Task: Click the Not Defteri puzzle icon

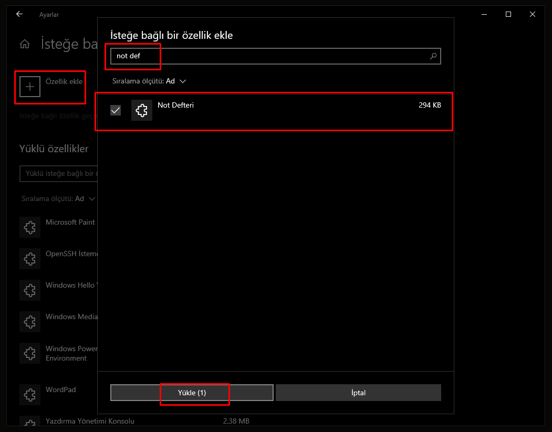Action: pos(141,110)
